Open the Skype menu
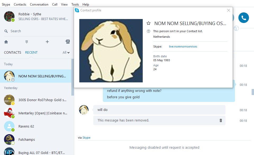Viewport: 254px width, 155px height. point(6,4)
